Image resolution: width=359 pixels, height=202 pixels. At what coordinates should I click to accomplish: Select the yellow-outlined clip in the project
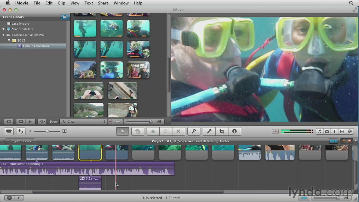(x=90, y=153)
